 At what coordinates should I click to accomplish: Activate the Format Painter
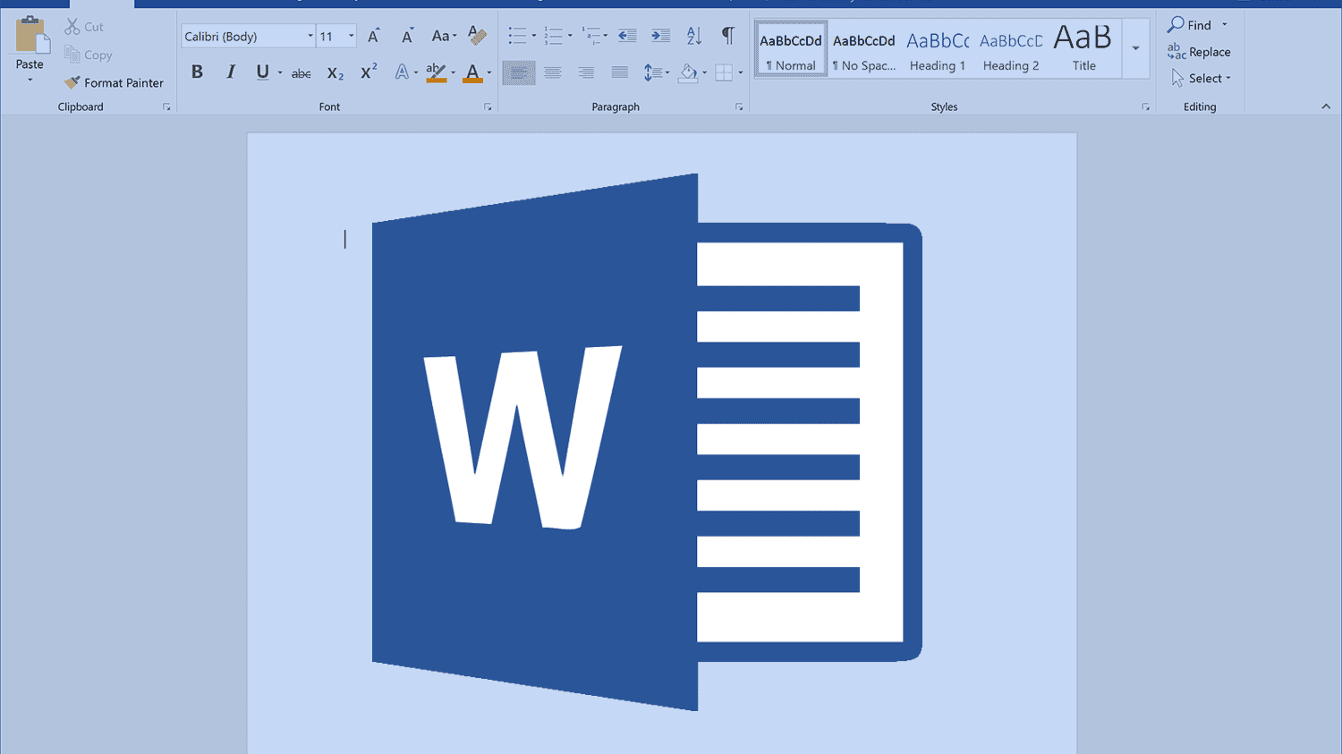114,82
